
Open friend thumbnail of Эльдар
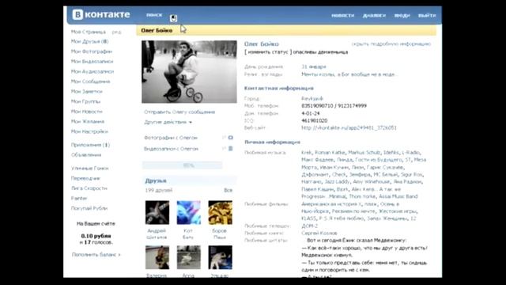coord(220,257)
